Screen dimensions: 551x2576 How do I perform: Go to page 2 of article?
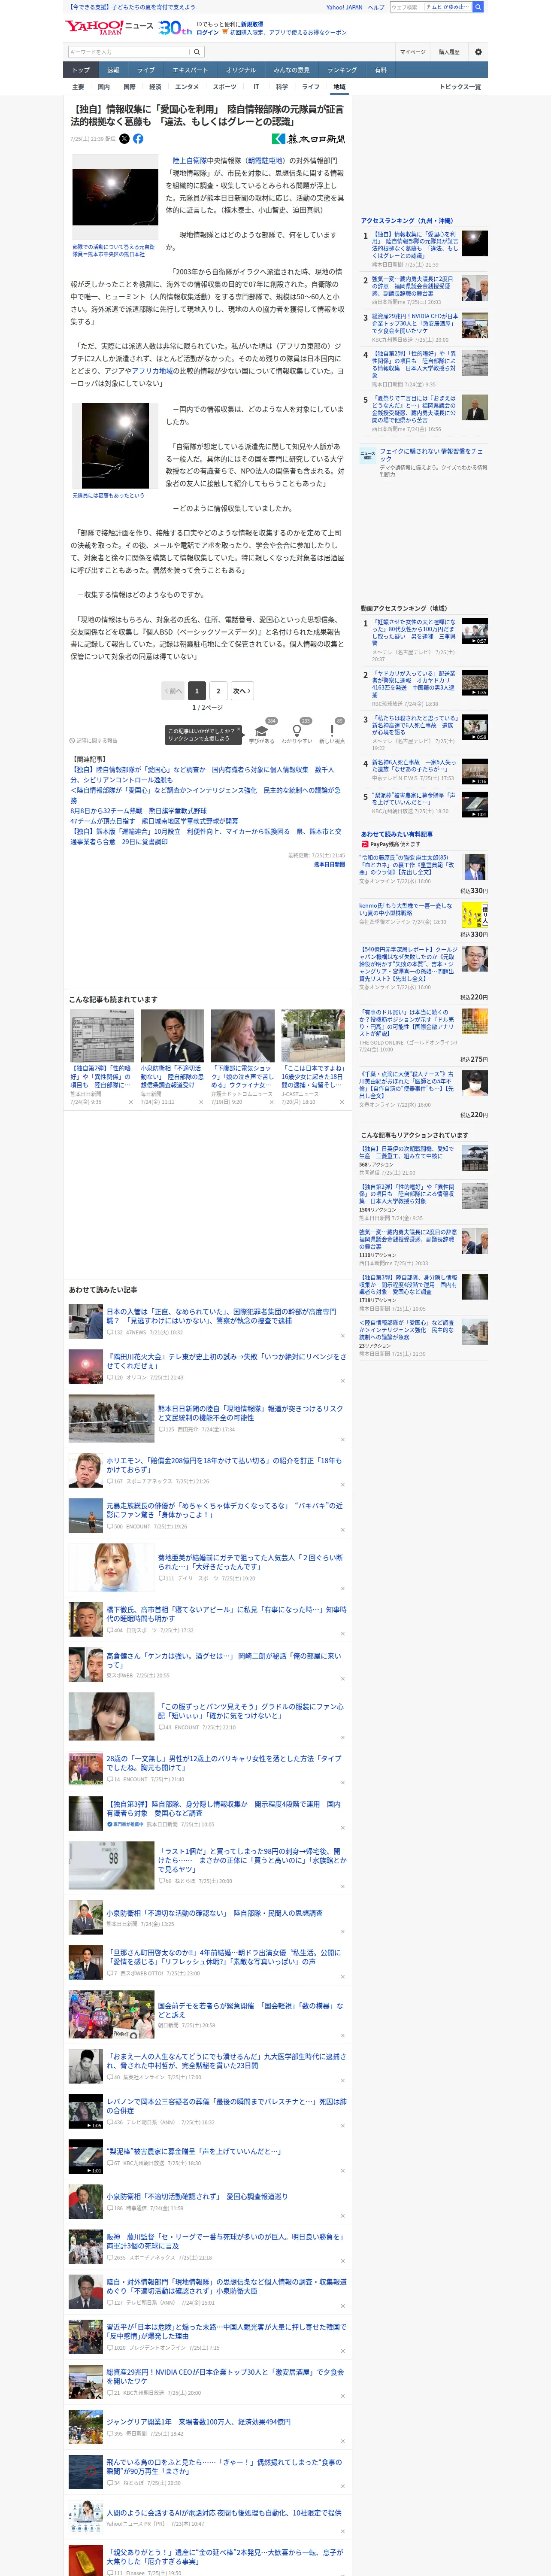tap(218, 691)
